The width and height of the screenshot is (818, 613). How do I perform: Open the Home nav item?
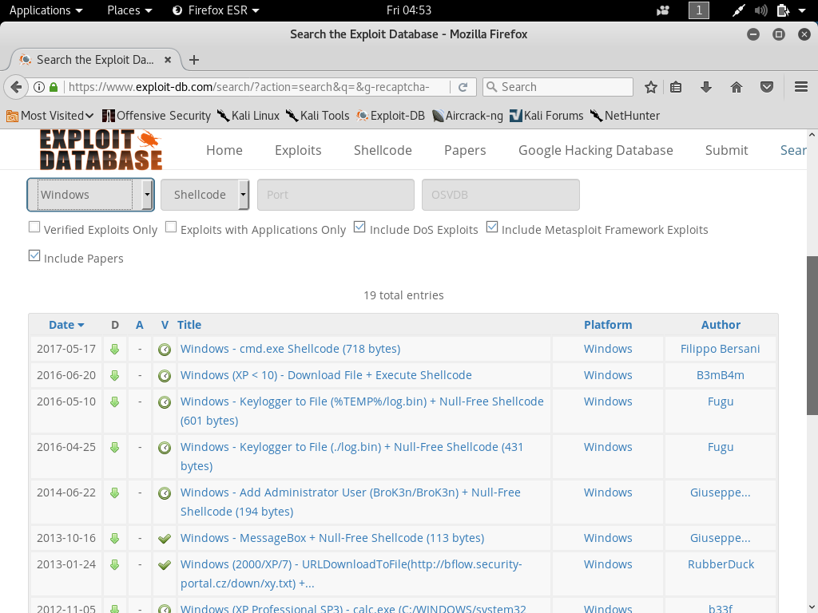click(x=224, y=150)
